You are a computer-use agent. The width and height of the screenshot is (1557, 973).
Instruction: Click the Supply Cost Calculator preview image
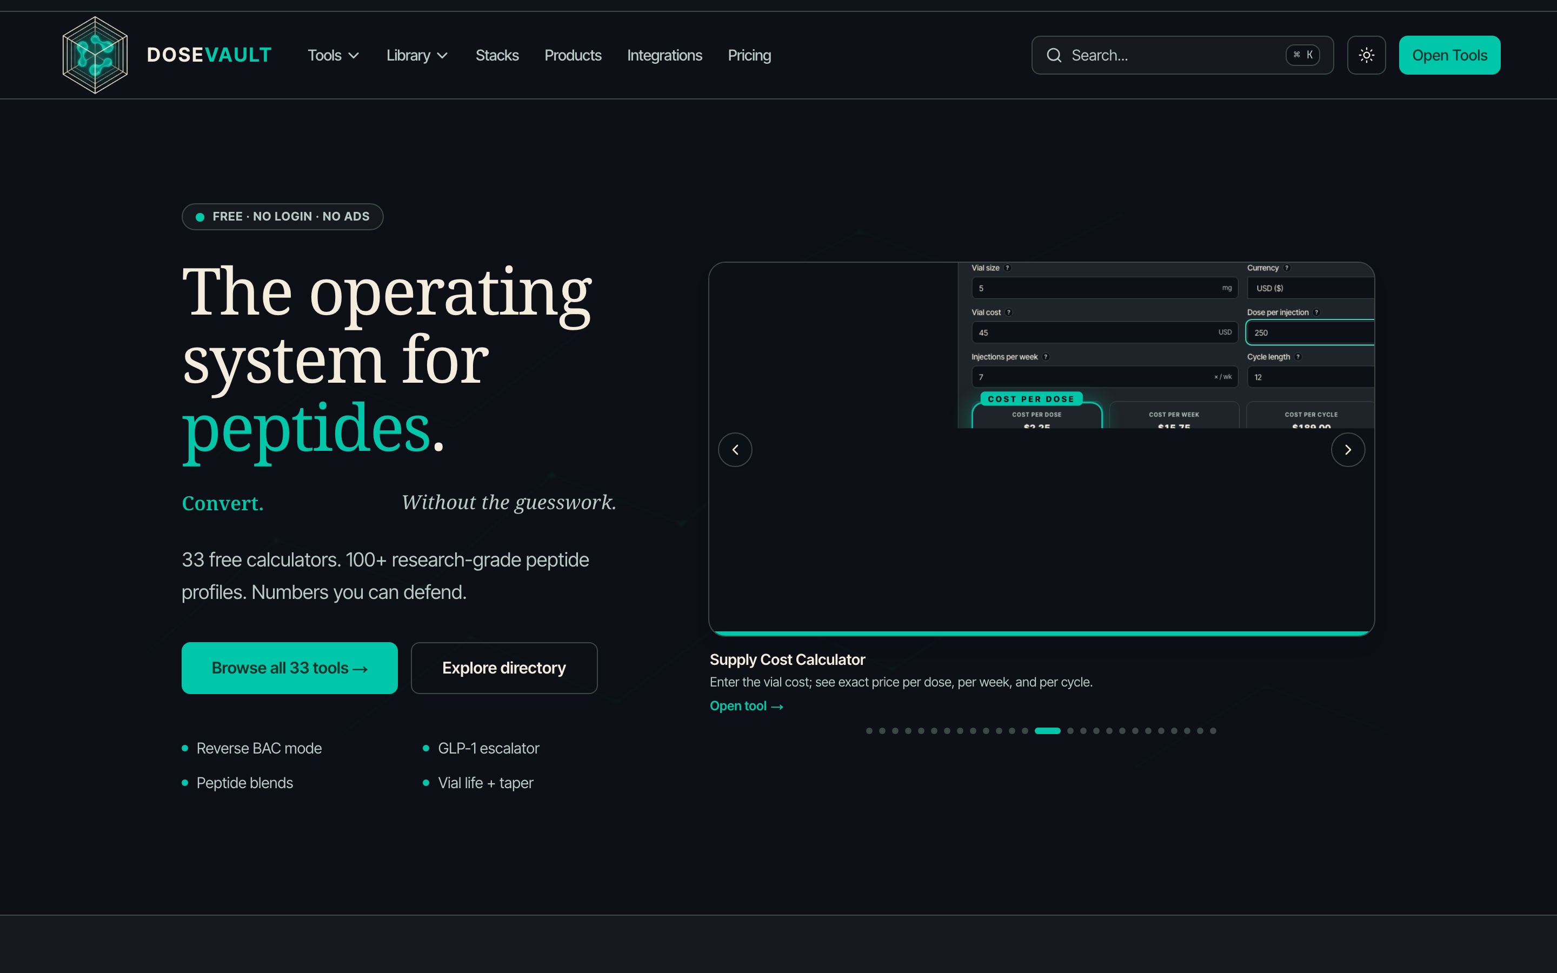point(1042,449)
